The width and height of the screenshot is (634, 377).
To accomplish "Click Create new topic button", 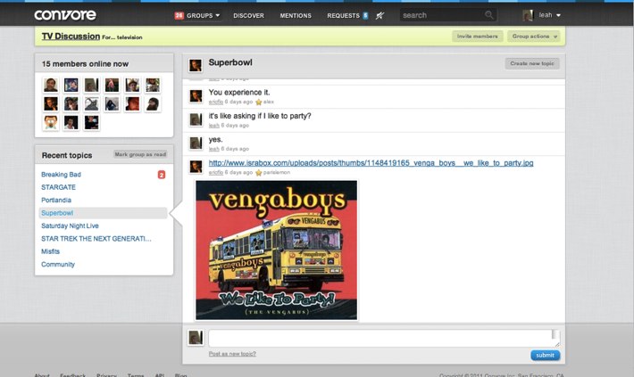I will click(x=531, y=63).
